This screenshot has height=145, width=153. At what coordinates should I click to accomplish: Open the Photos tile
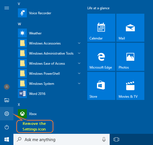pos(130,57)
